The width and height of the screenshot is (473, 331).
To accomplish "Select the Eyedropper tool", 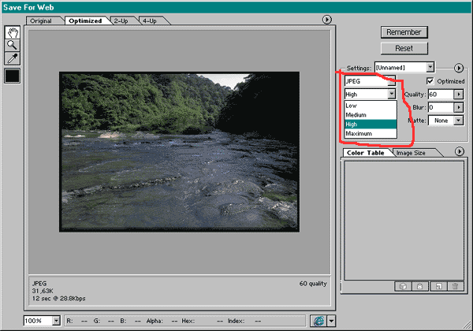I will click(x=13, y=58).
